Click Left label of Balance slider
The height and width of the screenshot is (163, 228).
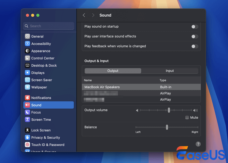138,132
